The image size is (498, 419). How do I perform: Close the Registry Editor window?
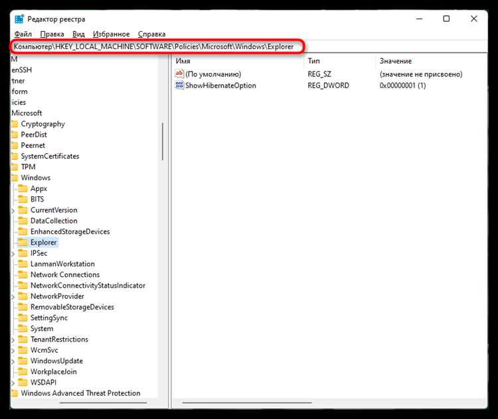[473, 19]
